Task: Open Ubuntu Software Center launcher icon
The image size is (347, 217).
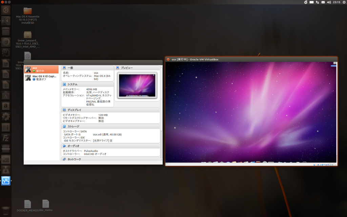Action: [6, 95]
